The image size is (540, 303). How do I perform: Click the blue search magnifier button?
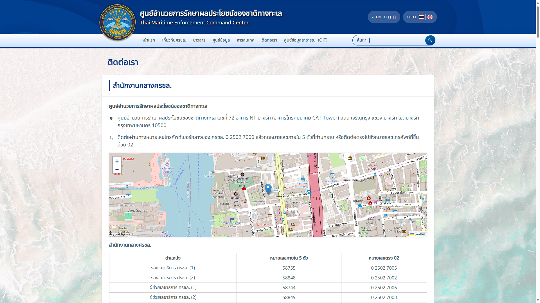430,40
